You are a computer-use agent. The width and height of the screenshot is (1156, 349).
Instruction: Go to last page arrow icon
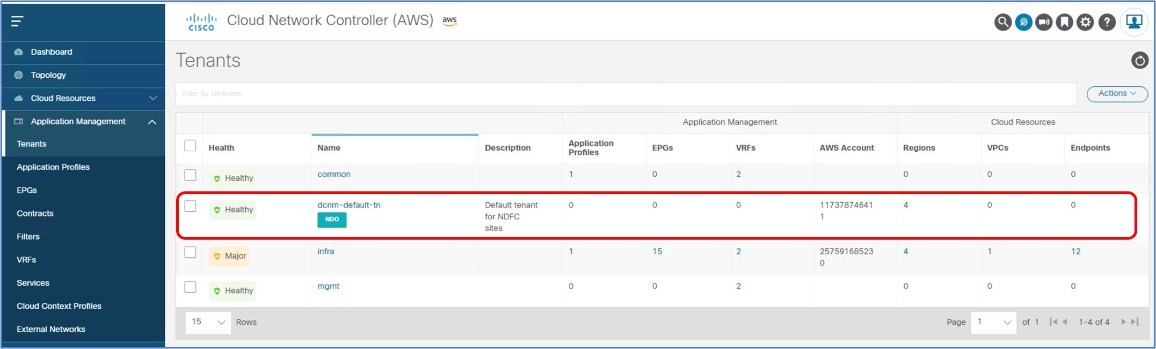click(1135, 322)
